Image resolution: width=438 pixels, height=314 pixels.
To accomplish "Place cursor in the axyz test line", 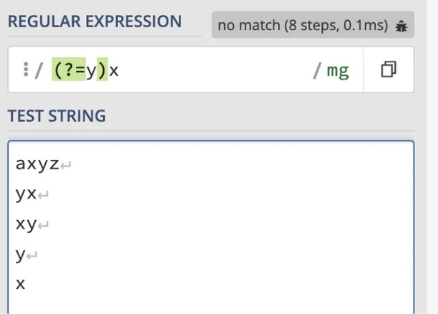I will click(37, 164).
